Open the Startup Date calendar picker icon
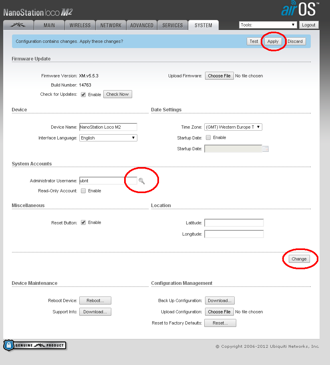Viewport: 330px width, 365px height. tap(266, 149)
